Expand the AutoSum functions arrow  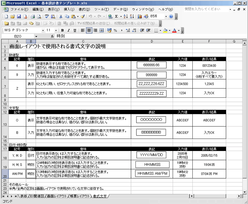(121, 16)
